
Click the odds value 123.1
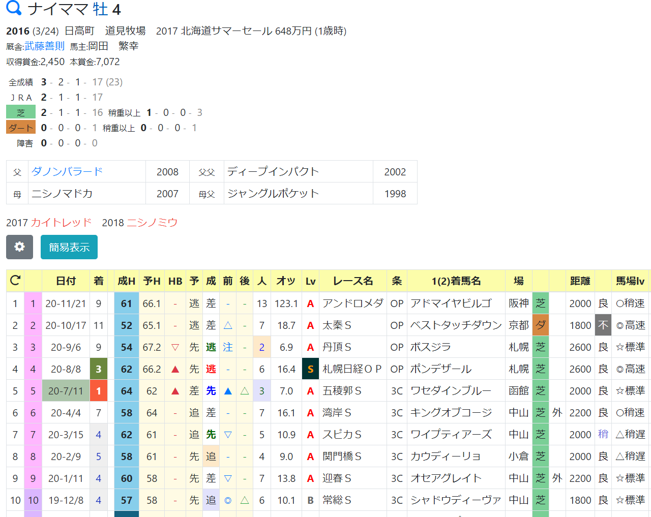click(x=286, y=303)
